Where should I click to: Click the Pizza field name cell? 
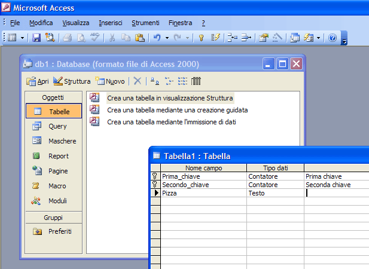pyautogui.click(x=204, y=193)
